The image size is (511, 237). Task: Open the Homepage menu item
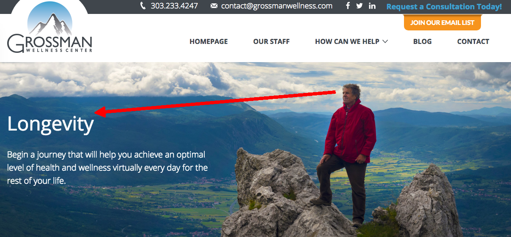[x=209, y=41]
